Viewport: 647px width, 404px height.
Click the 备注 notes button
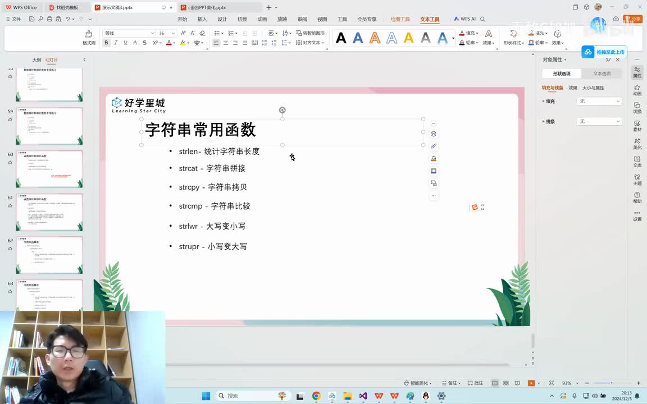pos(451,383)
